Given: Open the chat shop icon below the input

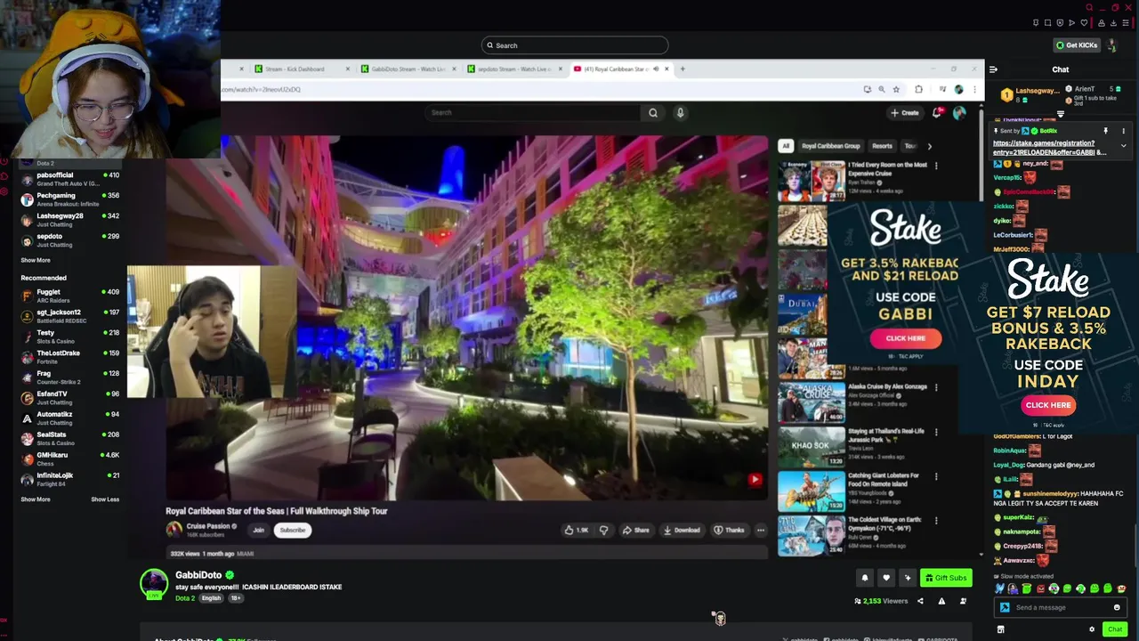Looking at the screenshot, I should tap(1000, 629).
